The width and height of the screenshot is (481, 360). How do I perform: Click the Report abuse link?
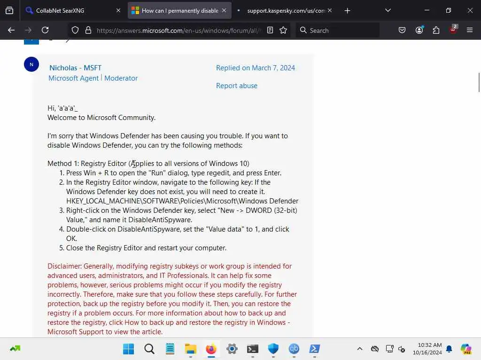tap(237, 85)
